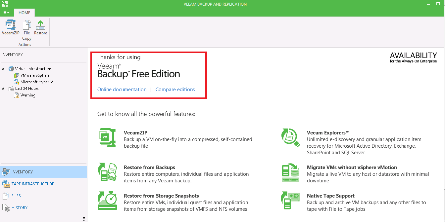445x222 pixels.
Task: Collapse the Last 24 Hours tree node
Action: tap(3, 89)
